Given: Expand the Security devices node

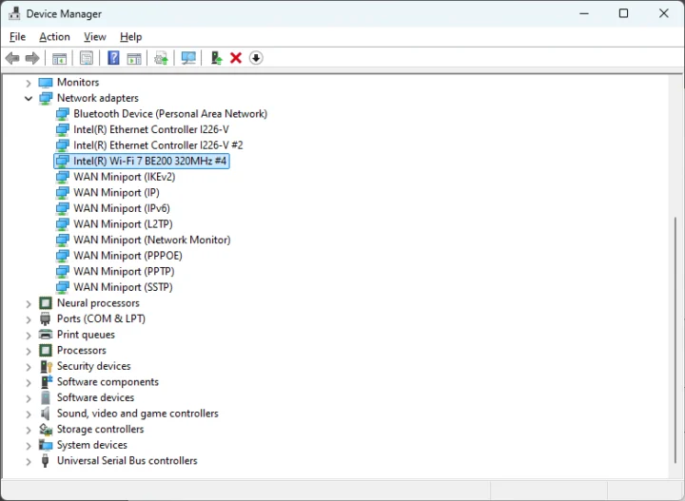Looking at the screenshot, I should point(29,367).
